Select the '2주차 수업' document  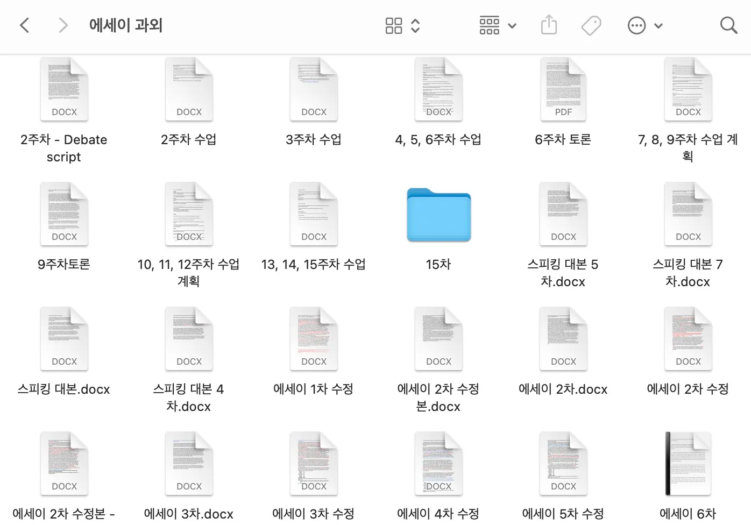coord(189,89)
